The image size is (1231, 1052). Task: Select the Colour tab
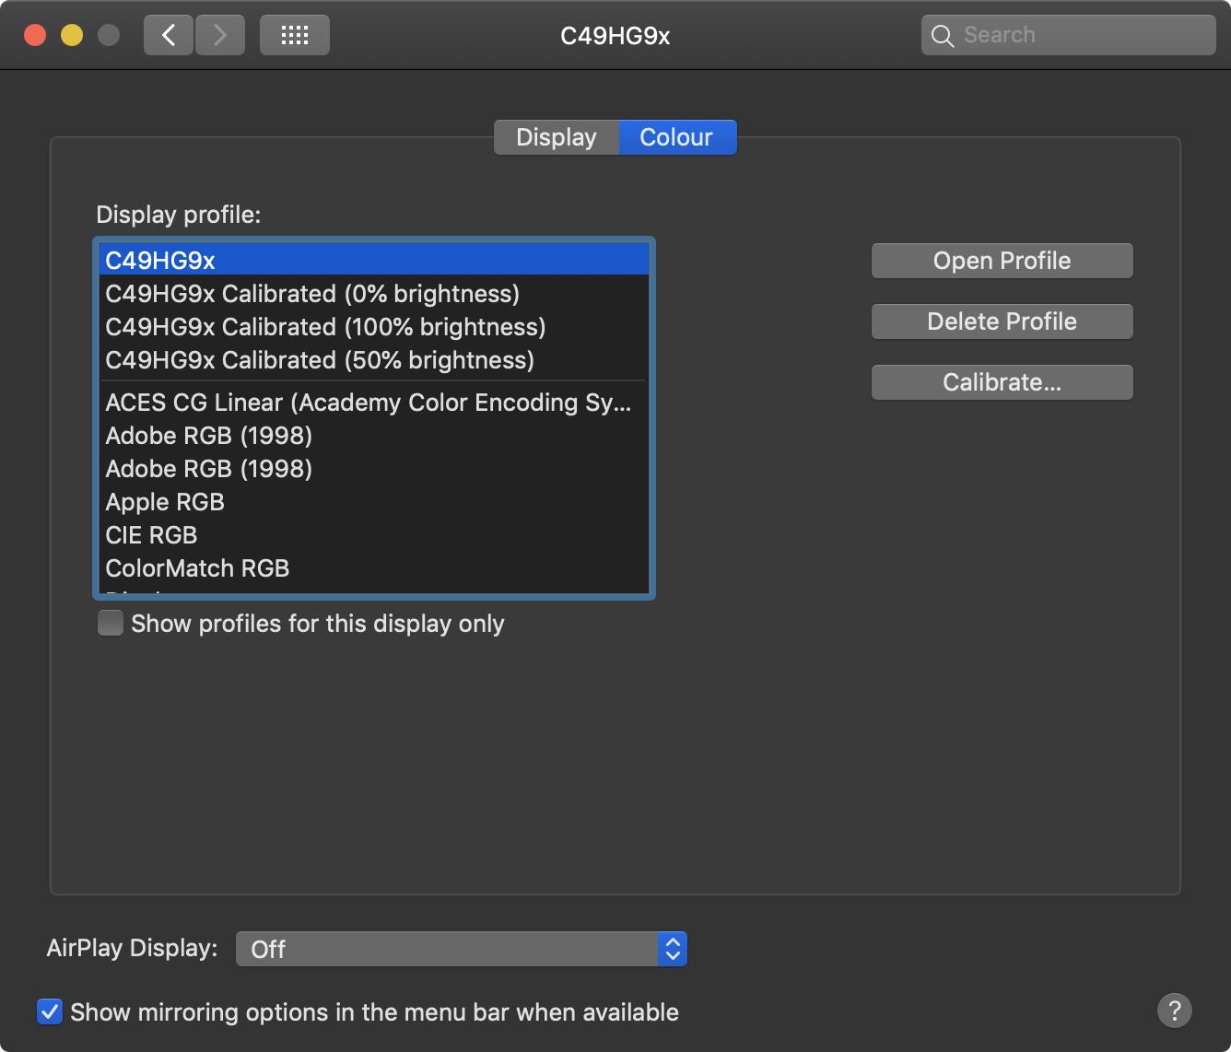676,137
